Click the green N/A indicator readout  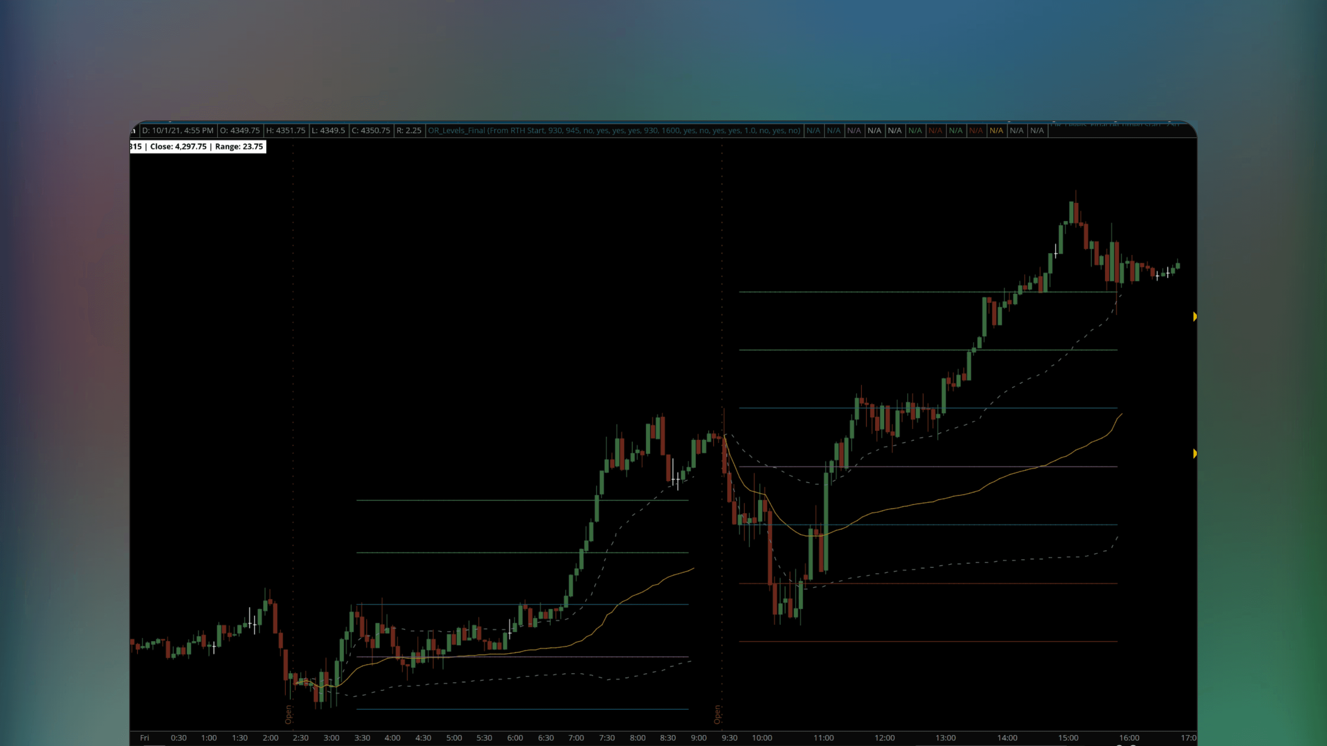click(915, 130)
